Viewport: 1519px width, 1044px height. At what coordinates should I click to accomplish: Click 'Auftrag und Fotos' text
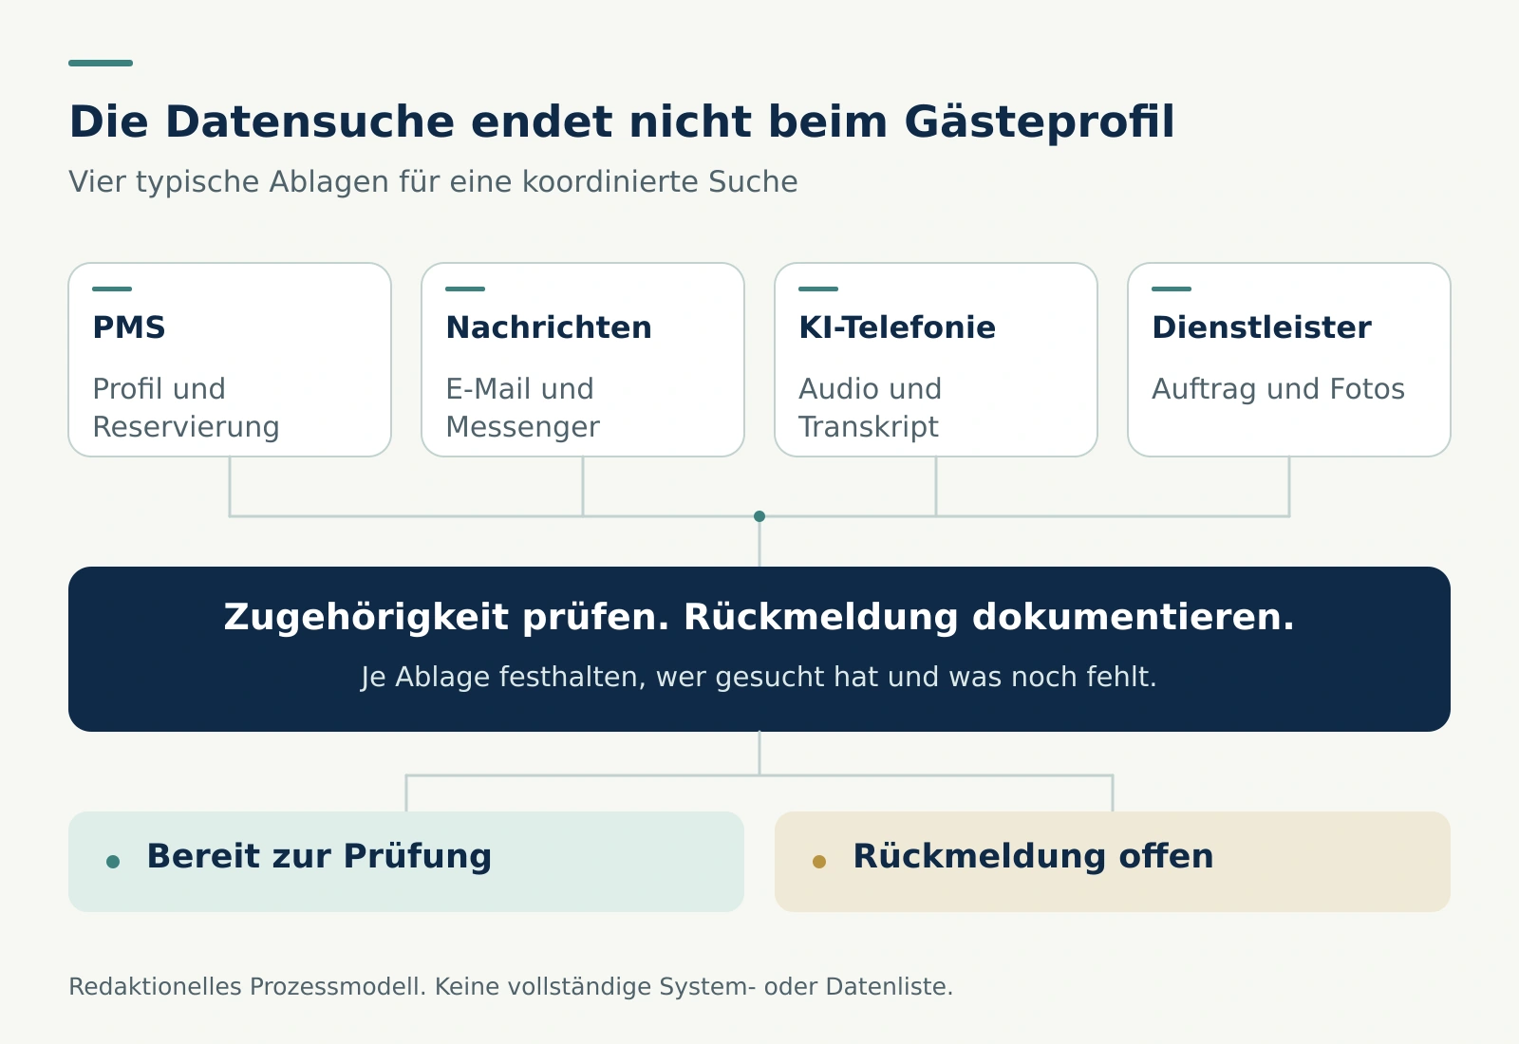click(1278, 389)
